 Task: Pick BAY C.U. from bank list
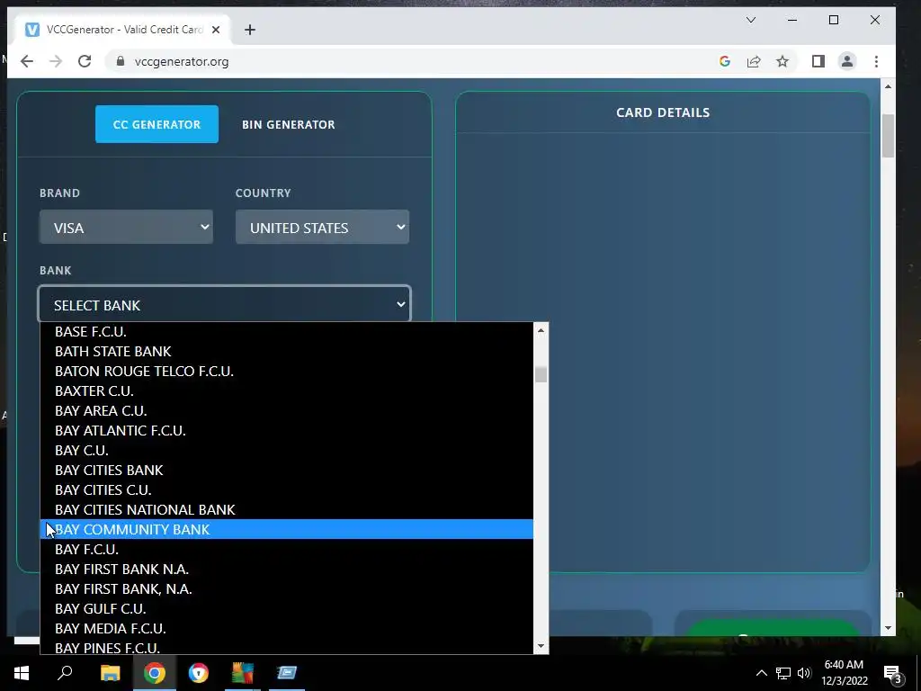[287, 450]
